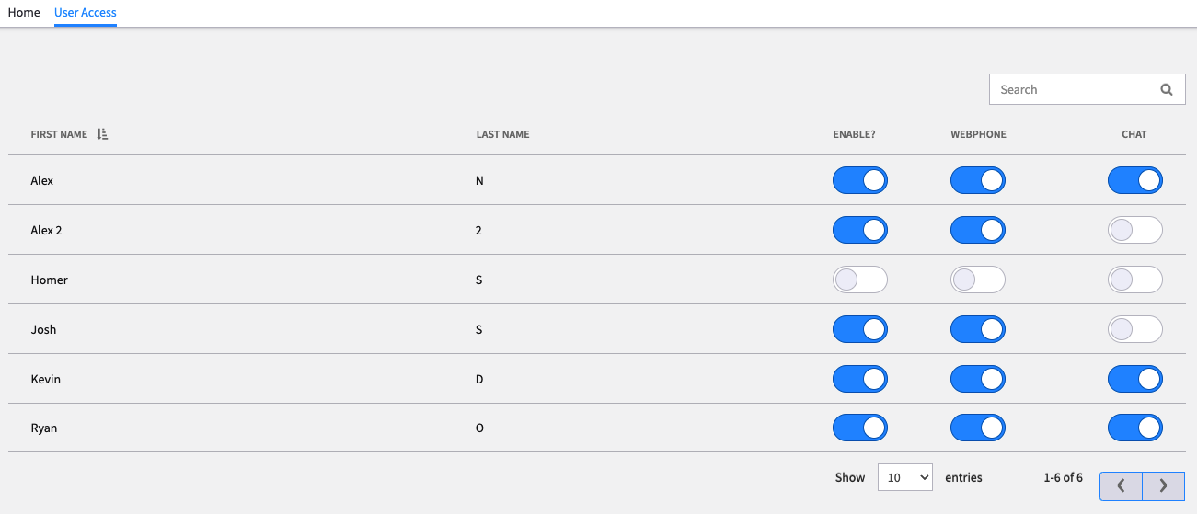Select the User Access tab

coord(86,13)
